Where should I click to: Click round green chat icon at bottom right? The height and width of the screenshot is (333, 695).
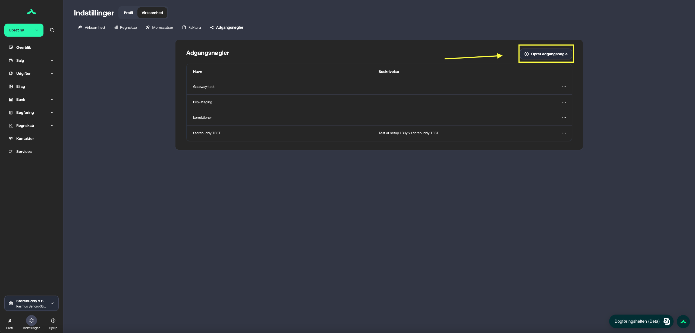coord(683,322)
